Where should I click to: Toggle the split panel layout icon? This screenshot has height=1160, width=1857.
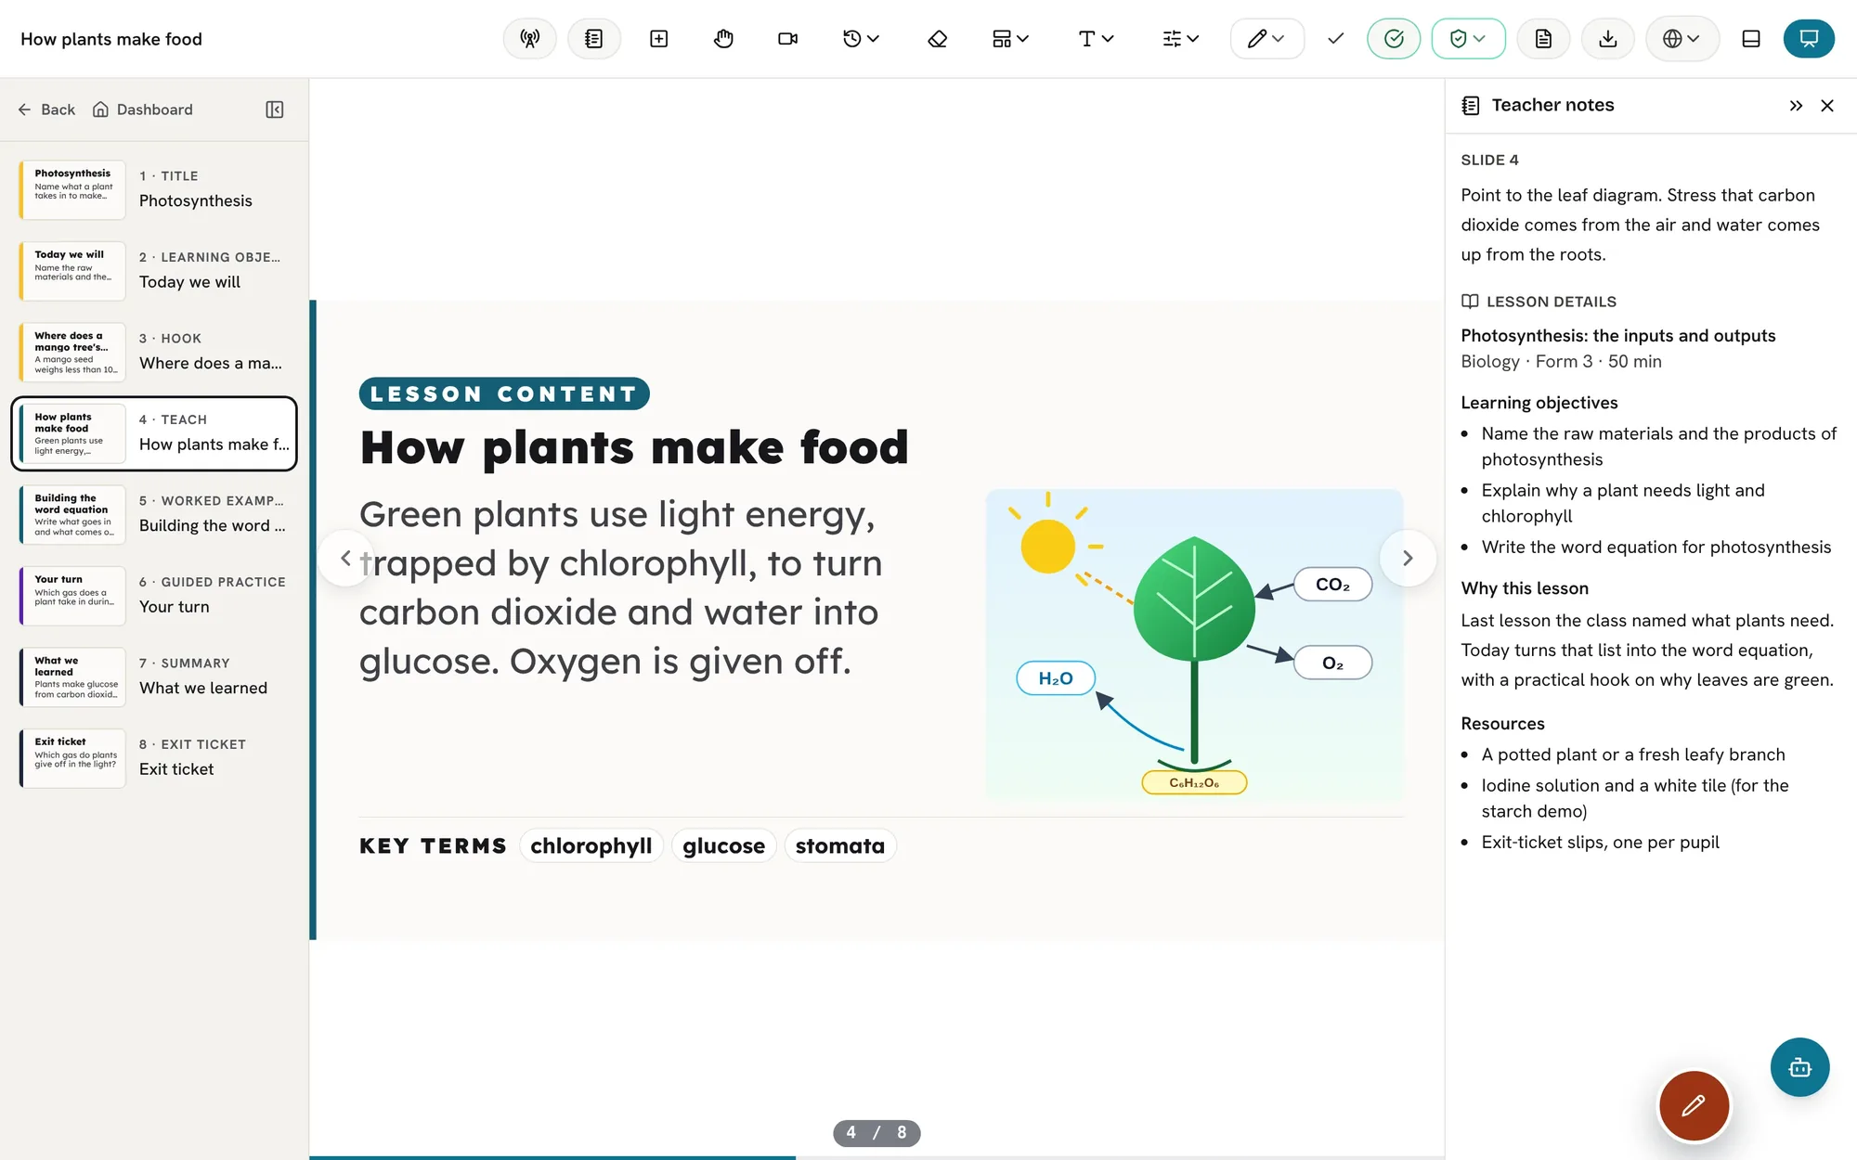coord(1751,39)
